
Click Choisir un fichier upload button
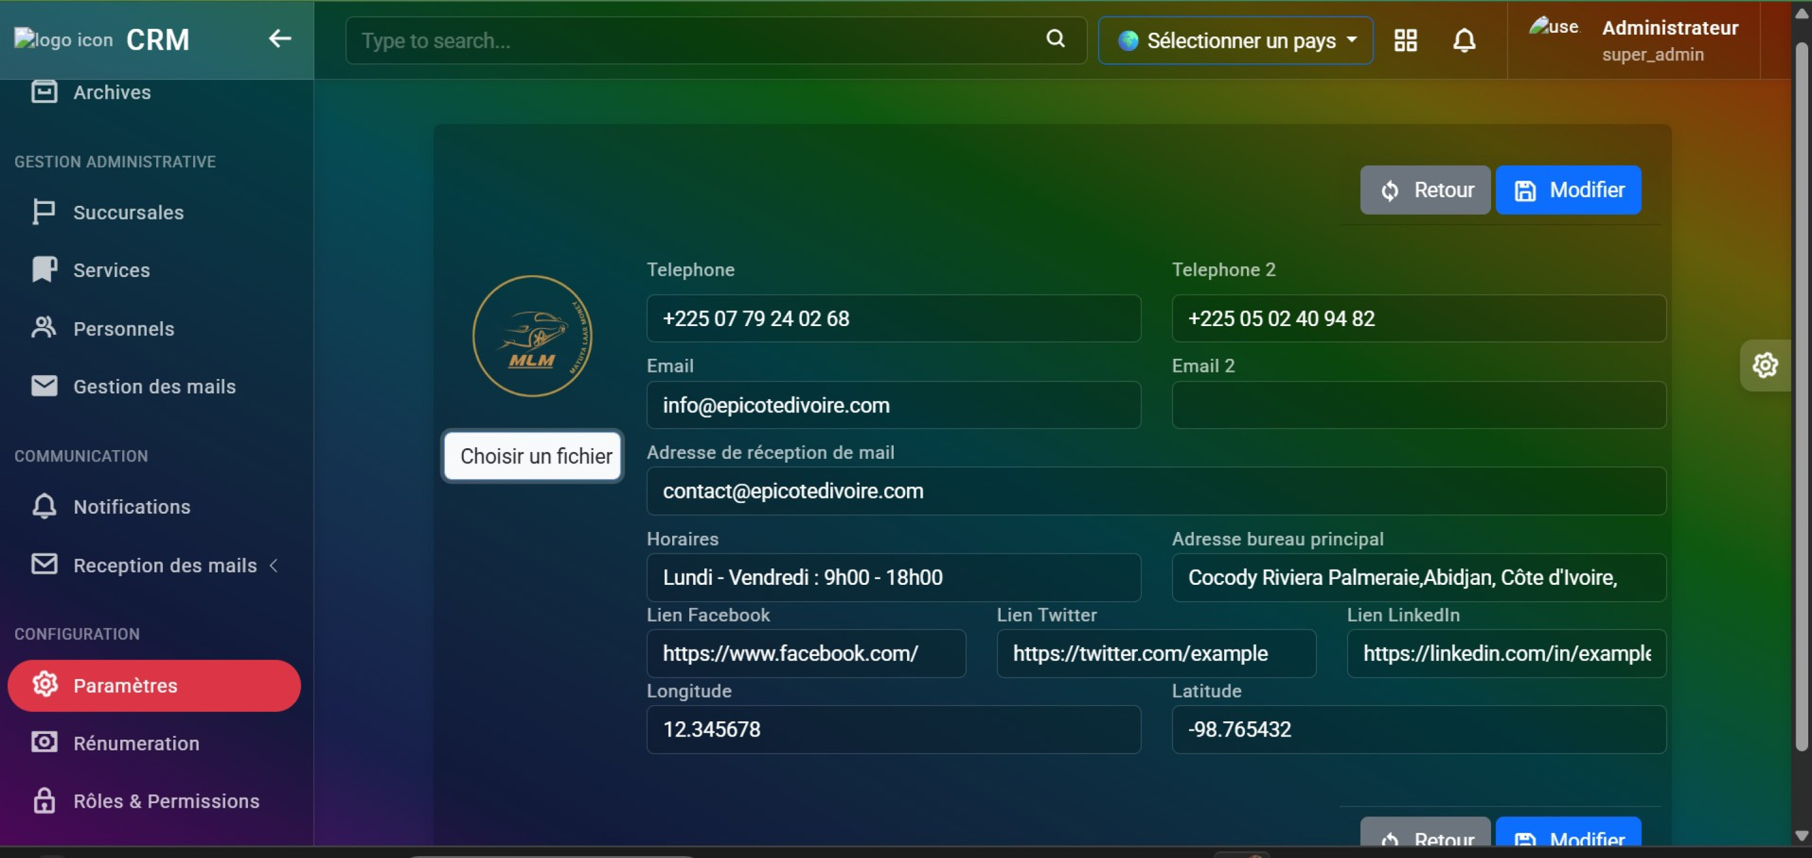click(532, 456)
